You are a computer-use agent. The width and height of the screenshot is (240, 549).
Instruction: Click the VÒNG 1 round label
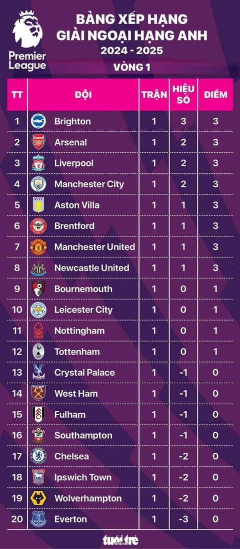131,67
